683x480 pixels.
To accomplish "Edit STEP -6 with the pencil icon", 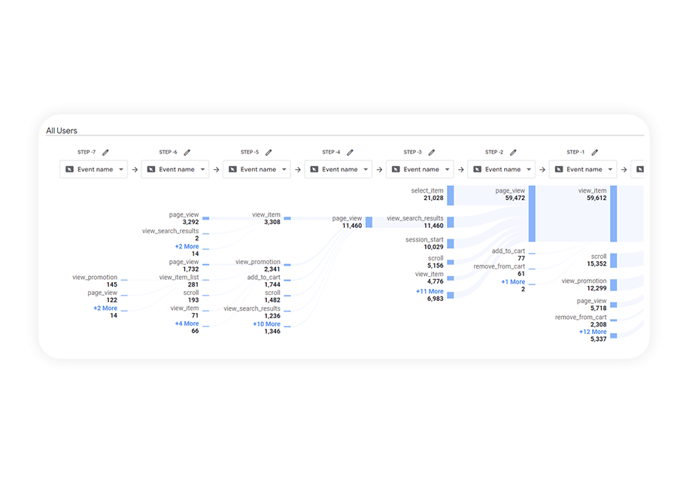I will pos(187,153).
